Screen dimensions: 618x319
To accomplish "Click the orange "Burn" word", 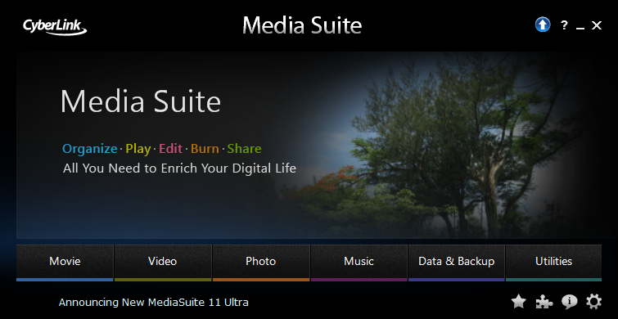I will coord(205,149).
